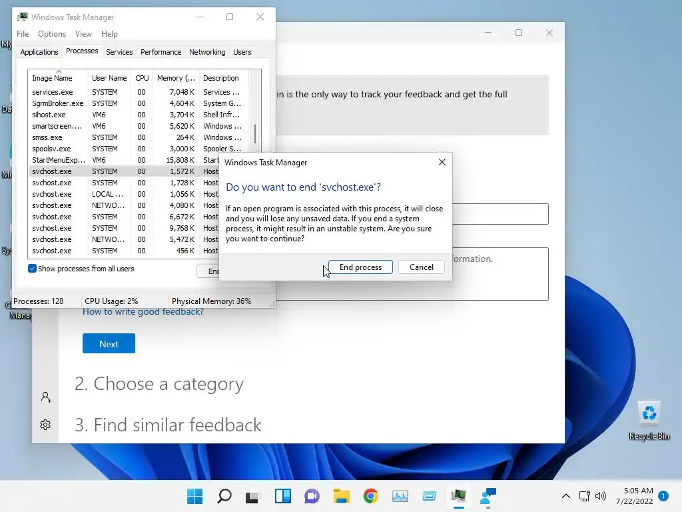
Task: Click Feedback Hub sign-in person icon
Action: tap(46, 397)
